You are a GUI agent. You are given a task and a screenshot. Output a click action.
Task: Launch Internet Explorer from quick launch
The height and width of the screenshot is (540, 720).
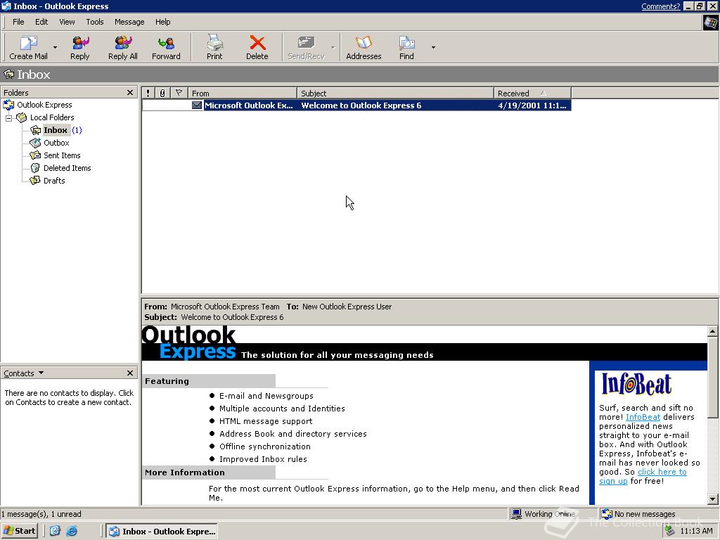coord(72,532)
